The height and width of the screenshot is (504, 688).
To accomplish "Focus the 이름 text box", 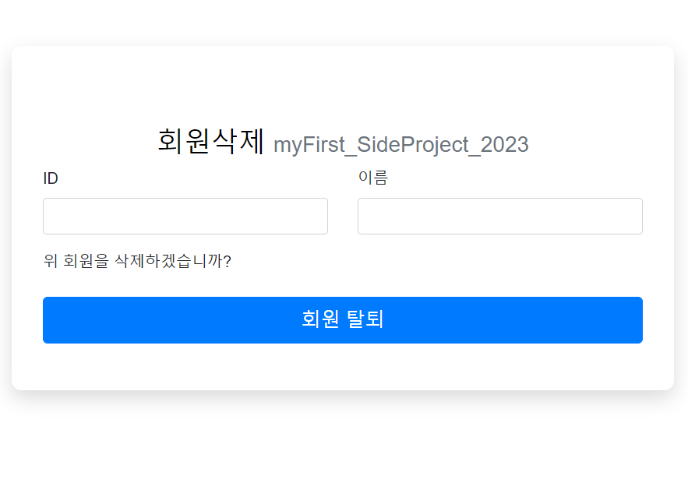I will pyautogui.click(x=500, y=216).
